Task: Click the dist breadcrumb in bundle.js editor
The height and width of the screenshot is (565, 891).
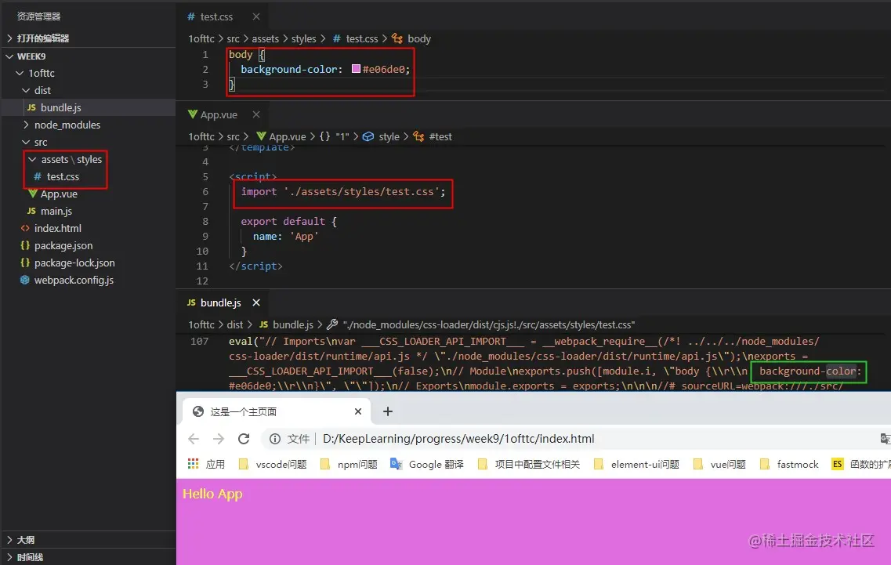Action: [234, 324]
